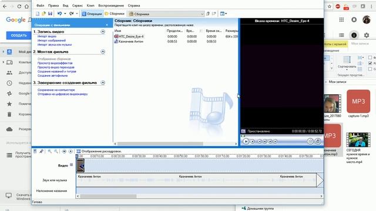Click the Set Audio Levels timeline icon
The width and height of the screenshot is (376, 211).
[35, 151]
